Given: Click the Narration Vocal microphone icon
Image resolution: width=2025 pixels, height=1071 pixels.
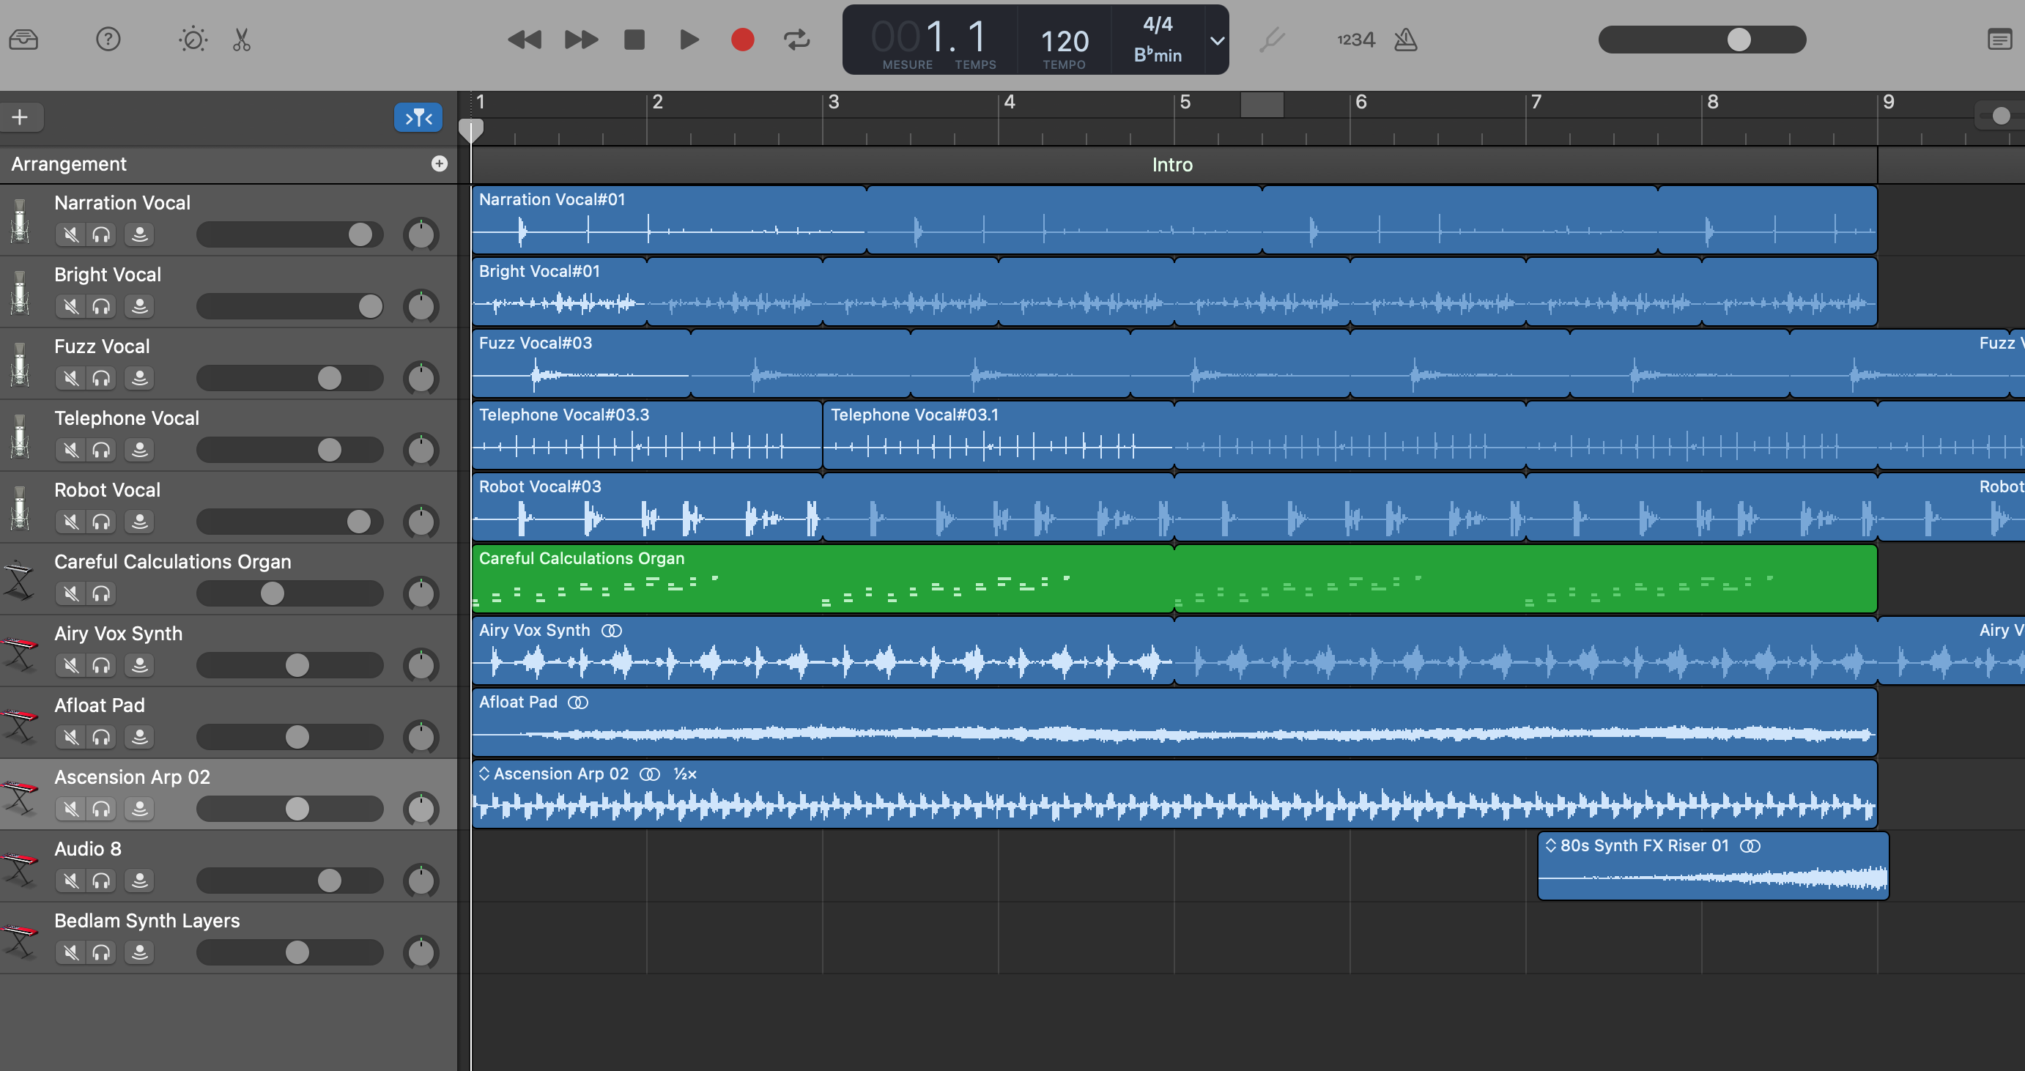Looking at the screenshot, I should [21, 220].
